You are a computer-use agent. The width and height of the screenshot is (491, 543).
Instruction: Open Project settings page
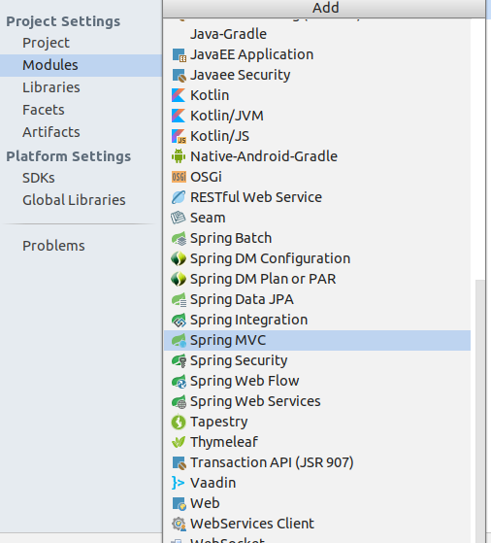(x=46, y=43)
